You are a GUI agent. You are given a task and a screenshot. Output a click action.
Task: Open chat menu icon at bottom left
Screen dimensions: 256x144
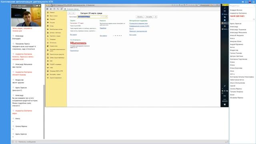coord(13,142)
